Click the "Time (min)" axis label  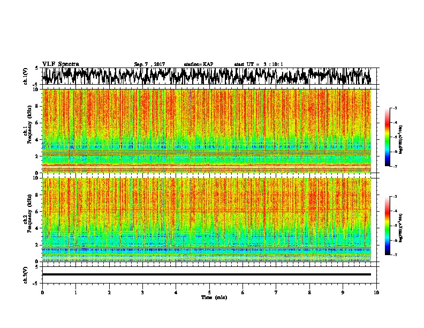coord(214,297)
